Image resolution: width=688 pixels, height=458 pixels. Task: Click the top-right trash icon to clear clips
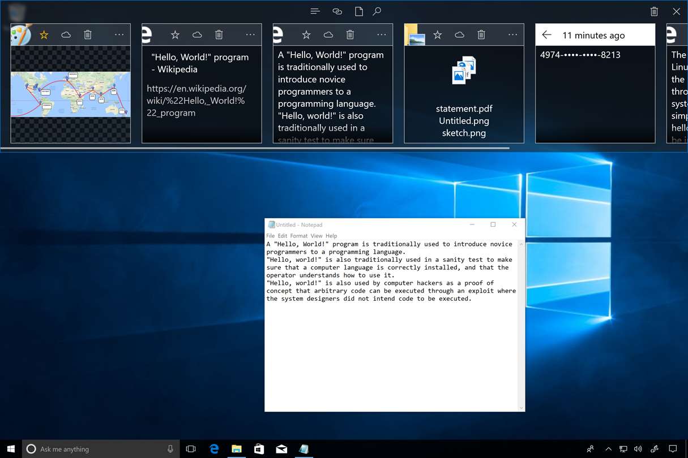654,11
